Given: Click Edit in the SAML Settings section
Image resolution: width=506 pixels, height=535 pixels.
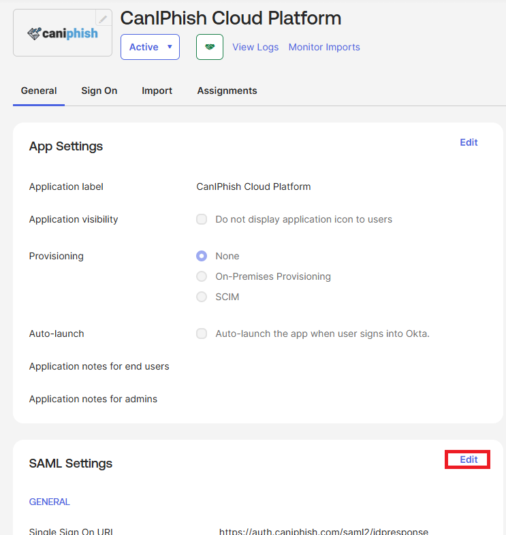Looking at the screenshot, I should point(469,459).
